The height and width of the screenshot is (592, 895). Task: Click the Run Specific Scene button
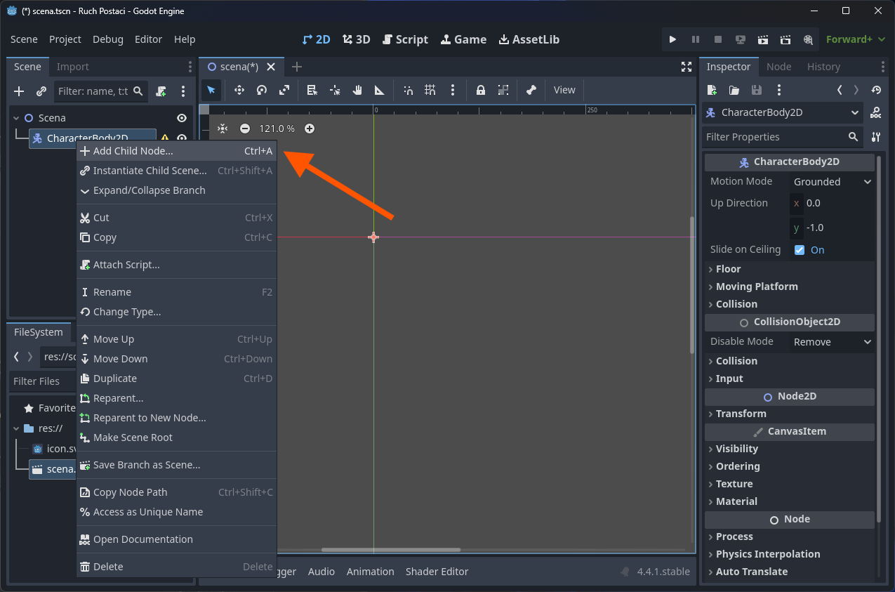click(x=785, y=39)
